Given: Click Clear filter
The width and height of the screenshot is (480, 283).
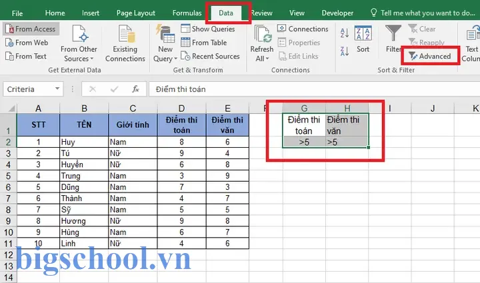Looking at the screenshot, I should pos(422,29).
